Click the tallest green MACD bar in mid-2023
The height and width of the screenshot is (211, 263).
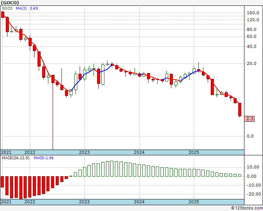tap(112, 168)
